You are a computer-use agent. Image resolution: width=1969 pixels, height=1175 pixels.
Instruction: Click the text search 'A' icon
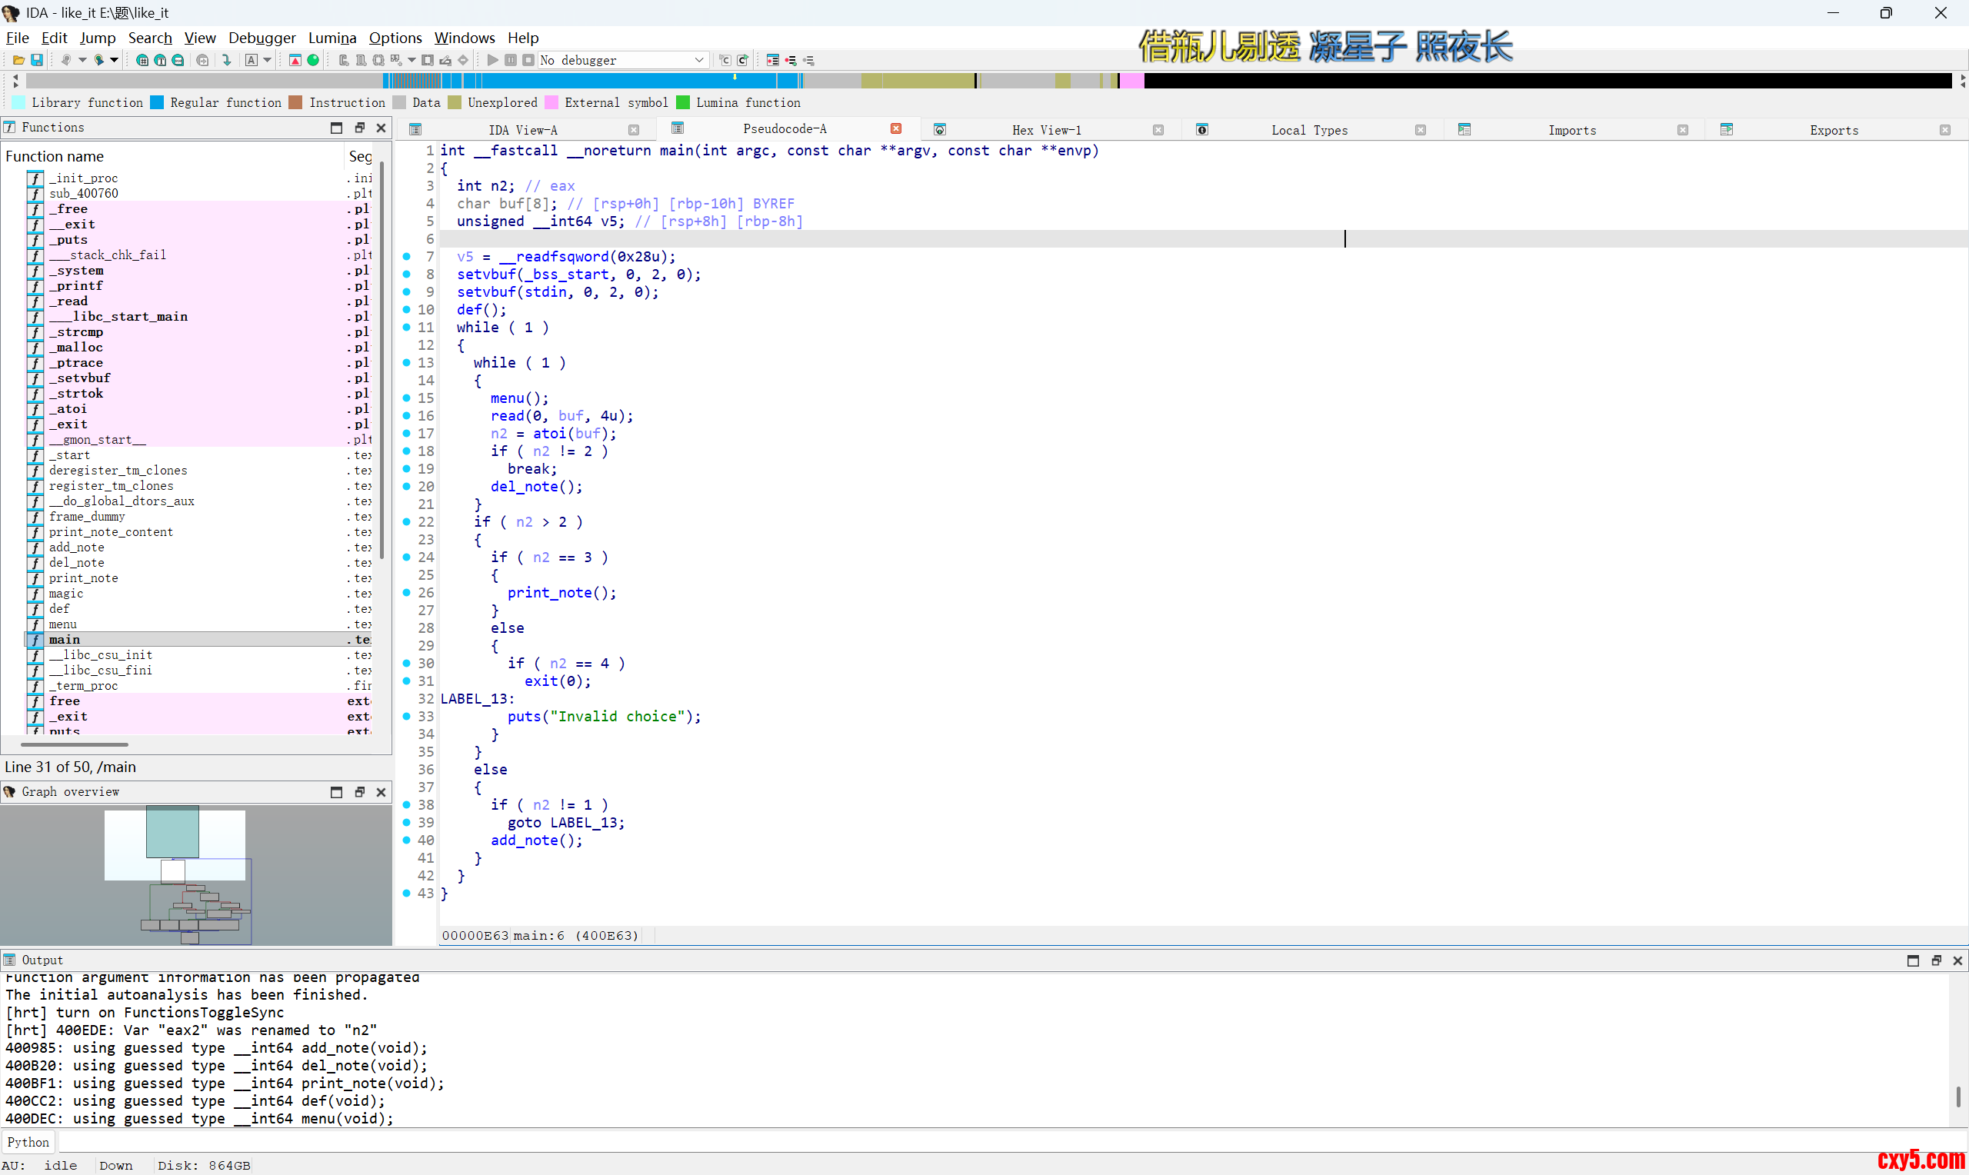click(x=251, y=60)
